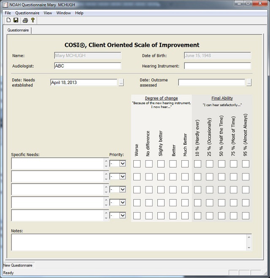Select the Questionnaire tab
The image size is (270, 278).
[x=18, y=30]
